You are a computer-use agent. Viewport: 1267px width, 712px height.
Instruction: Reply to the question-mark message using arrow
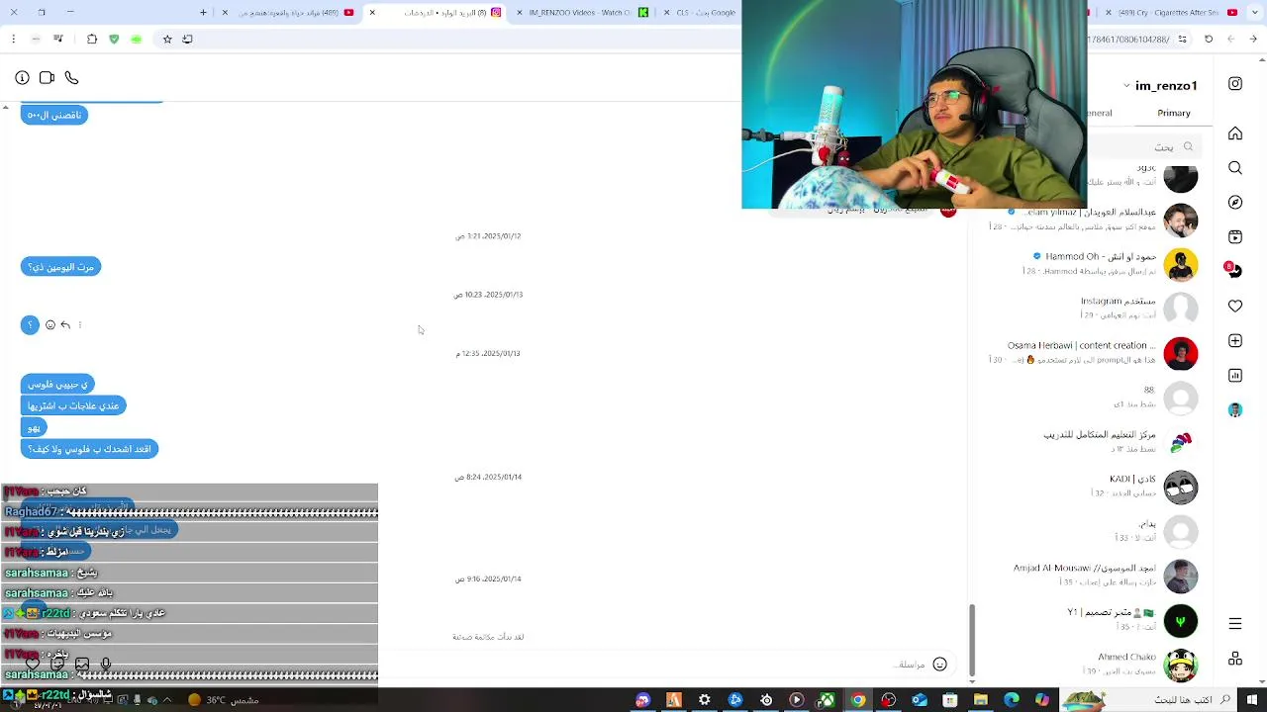65,325
